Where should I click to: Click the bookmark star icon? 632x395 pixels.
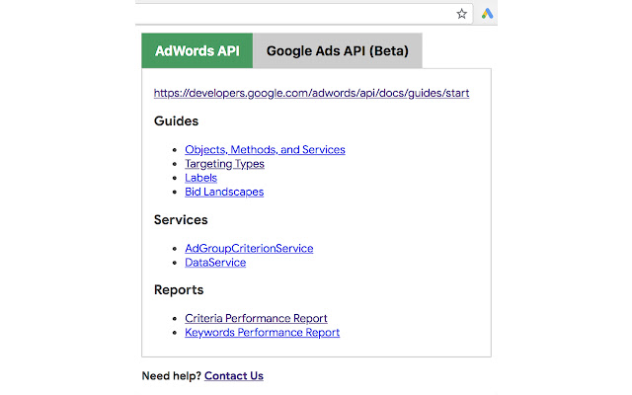click(461, 14)
